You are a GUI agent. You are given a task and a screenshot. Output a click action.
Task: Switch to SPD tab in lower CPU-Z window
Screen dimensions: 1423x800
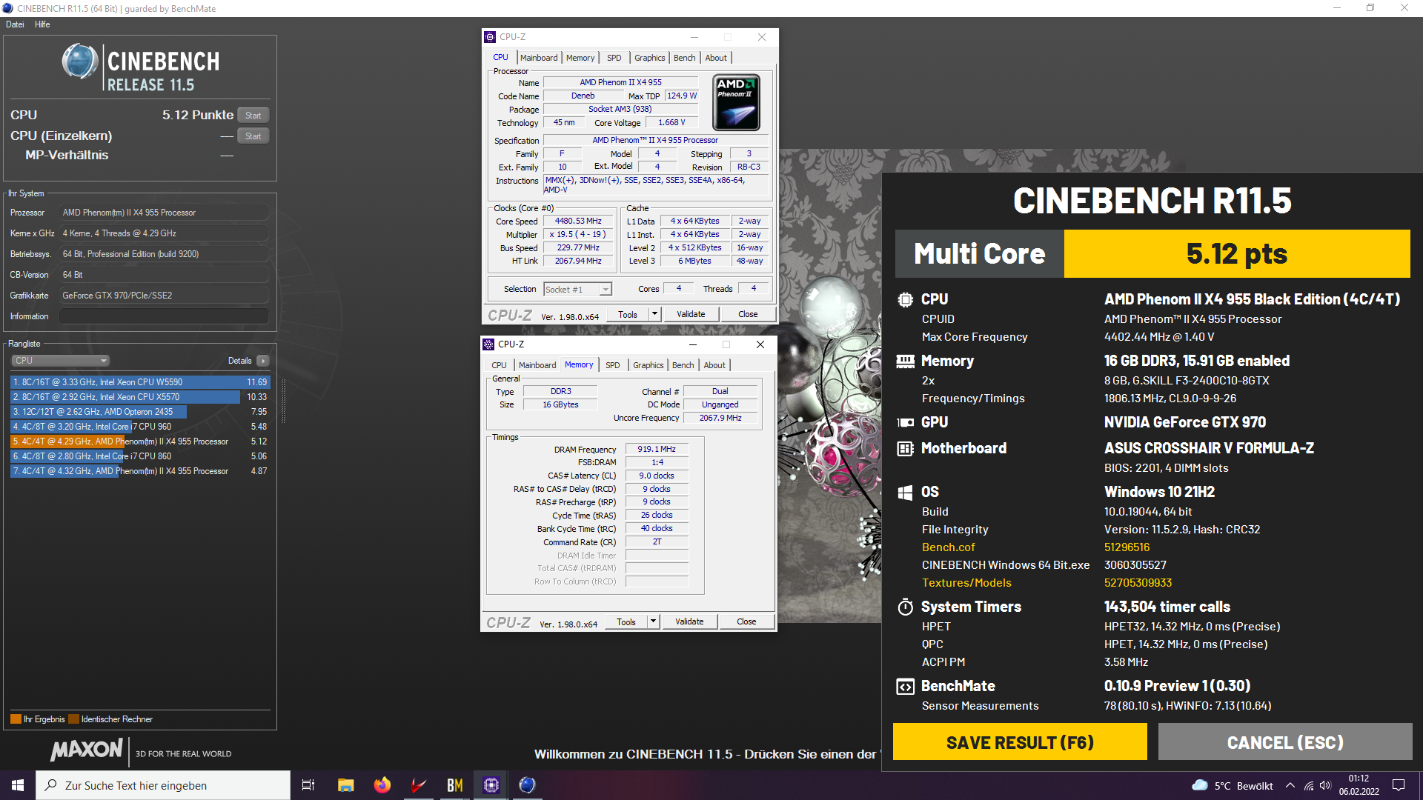(x=613, y=365)
